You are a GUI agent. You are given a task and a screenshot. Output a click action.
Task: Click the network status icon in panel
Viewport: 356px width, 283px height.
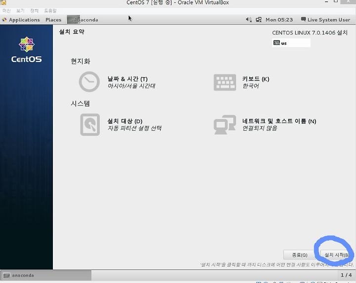coord(259,20)
